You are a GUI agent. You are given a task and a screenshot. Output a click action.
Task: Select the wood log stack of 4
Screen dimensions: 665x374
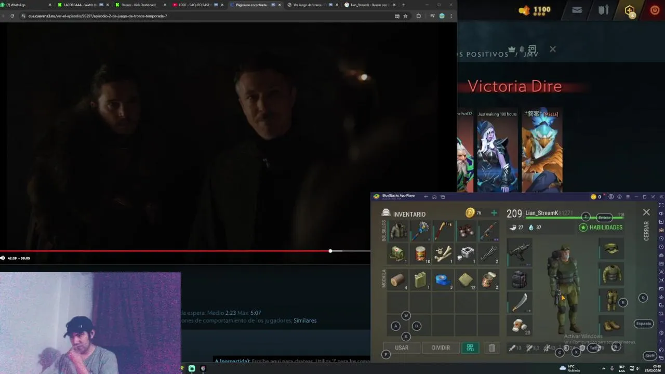click(398, 280)
